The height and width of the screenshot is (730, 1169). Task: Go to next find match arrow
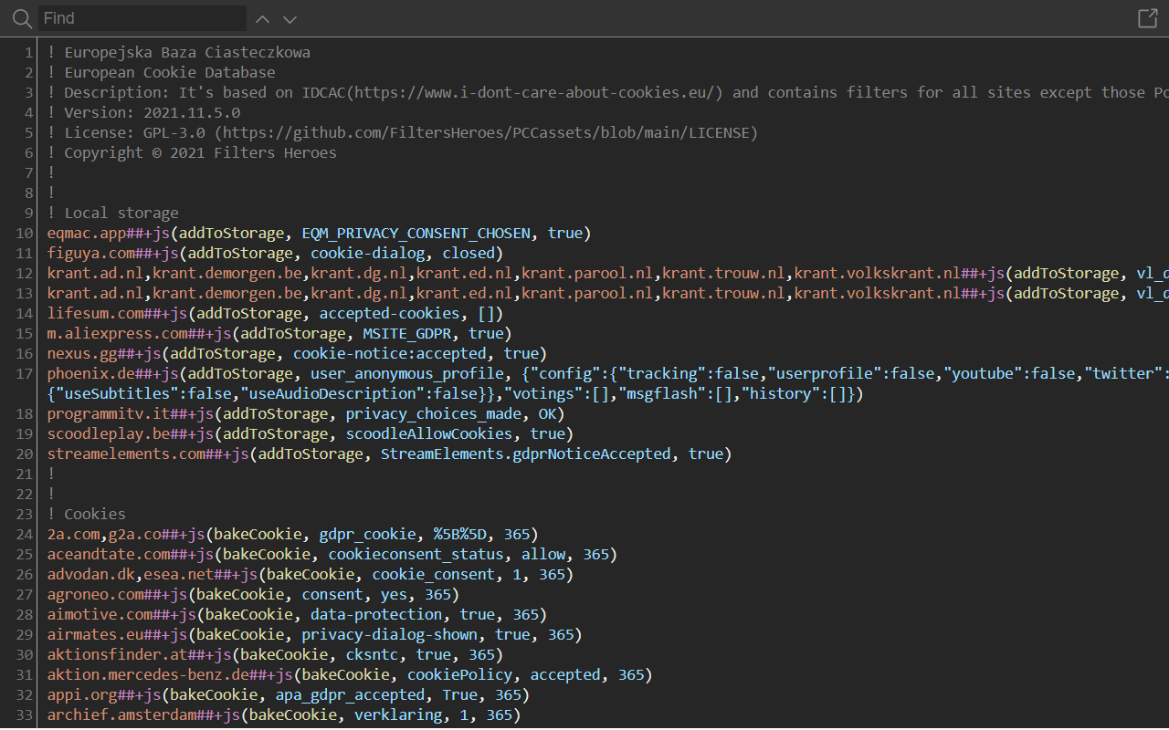(x=290, y=19)
